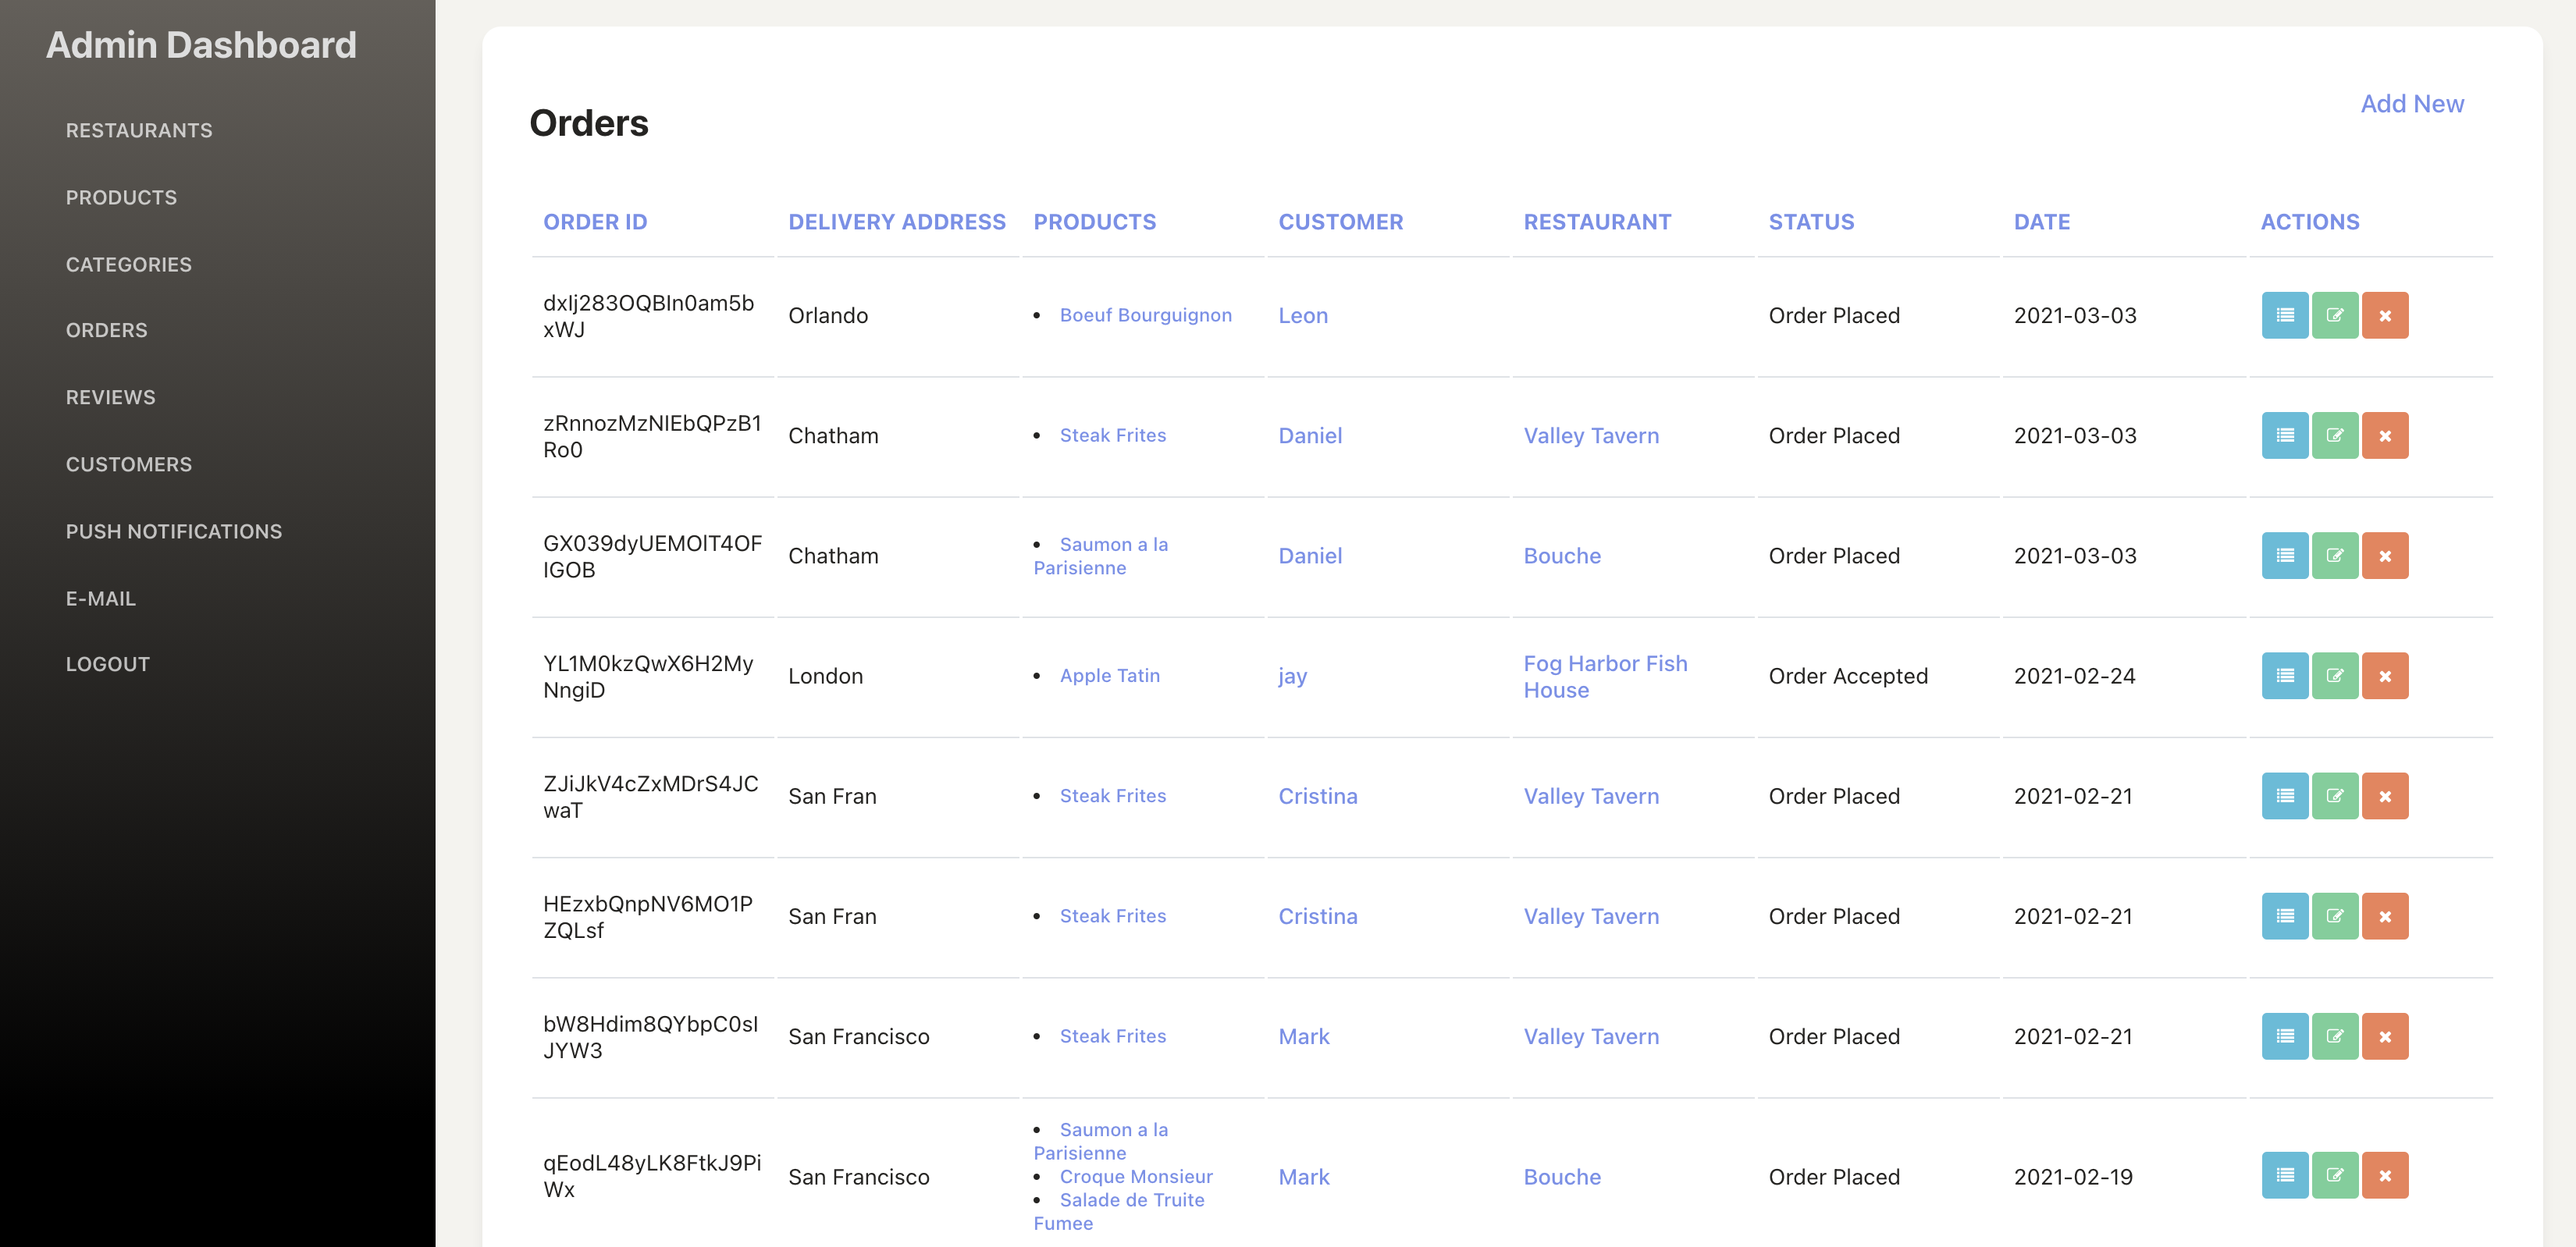Edit the GX039dyUEMOlT4OFIGOB order
This screenshot has width=2576, height=1247.
click(x=2334, y=556)
